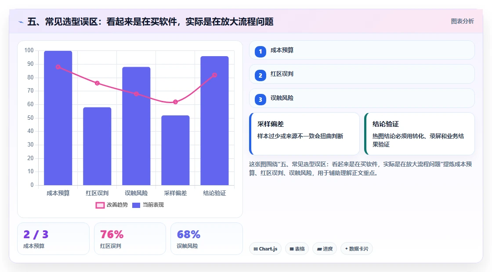Open the 采样偏差 card
The height and width of the screenshot is (272, 492).
(304, 134)
